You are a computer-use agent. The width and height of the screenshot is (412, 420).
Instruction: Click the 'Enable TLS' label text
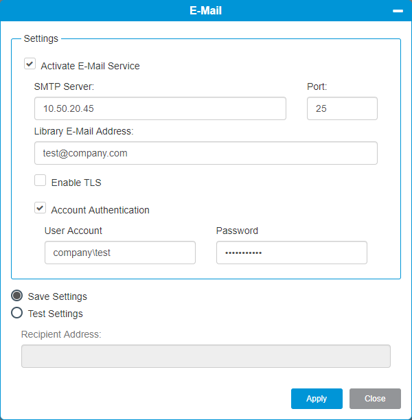pyautogui.click(x=76, y=183)
